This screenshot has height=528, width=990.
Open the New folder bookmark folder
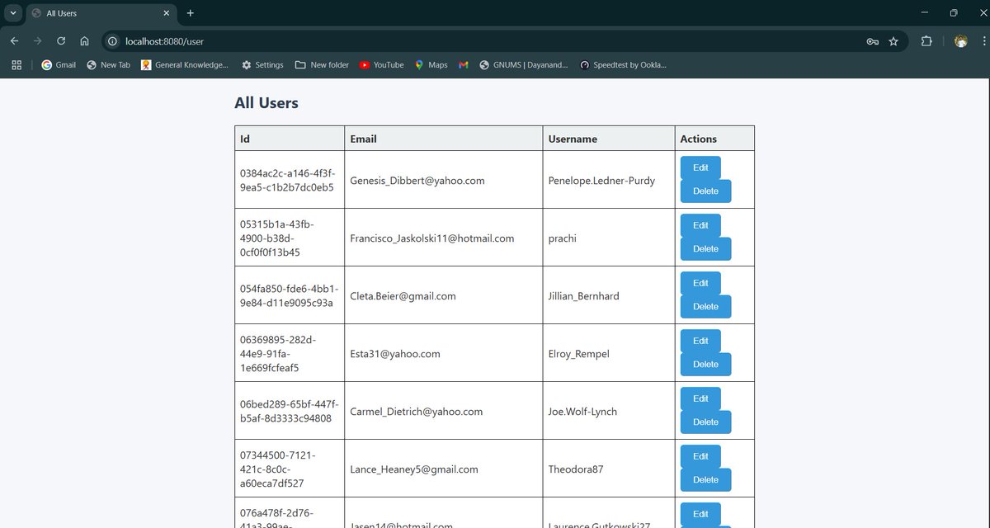[x=322, y=64]
